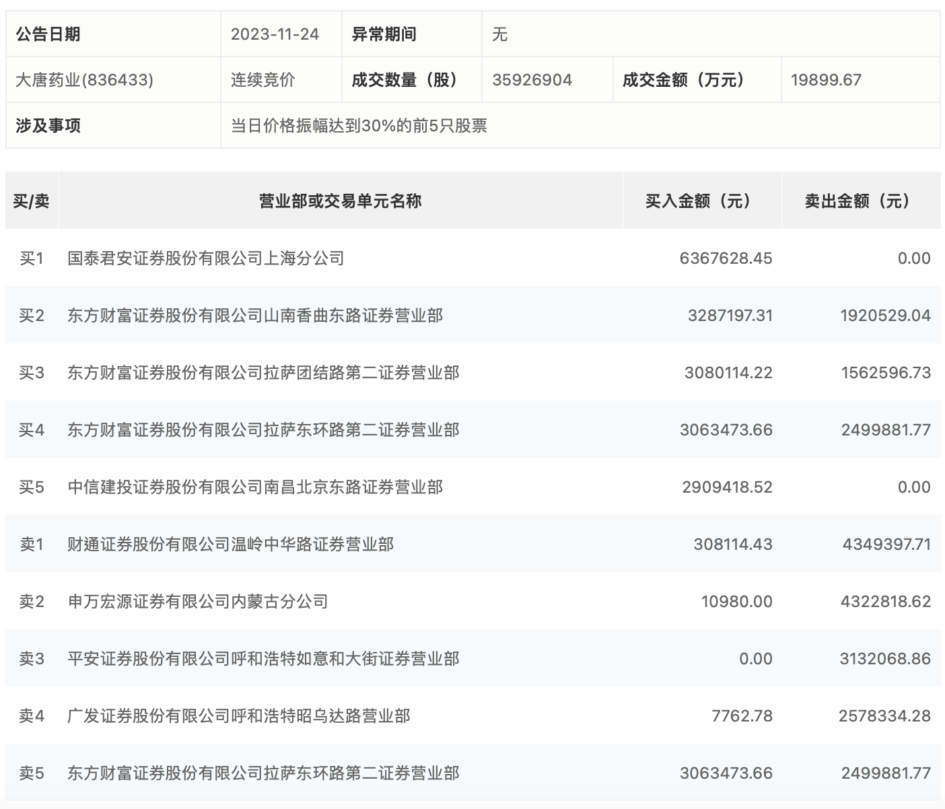Select the 卖1 row label
Image resolution: width=945 pixels, height=809 pixels.
point(32,544)
